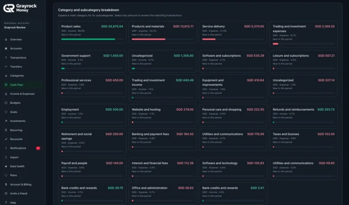Expand the Employment category card
The height and width of the screenshot is (205, 349).
(92, 115)
